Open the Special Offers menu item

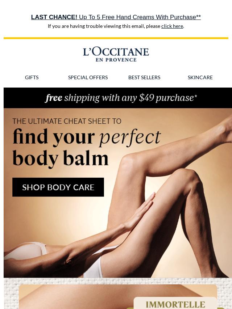pyautogui.click(x=88, y=77)
